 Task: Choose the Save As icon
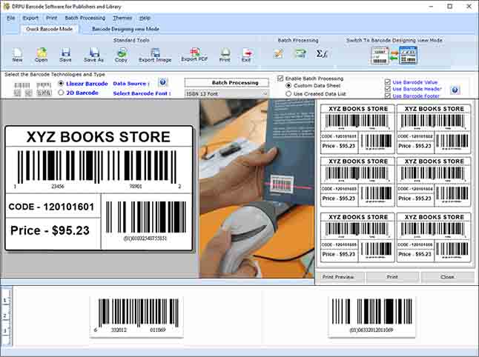[93, 56]
